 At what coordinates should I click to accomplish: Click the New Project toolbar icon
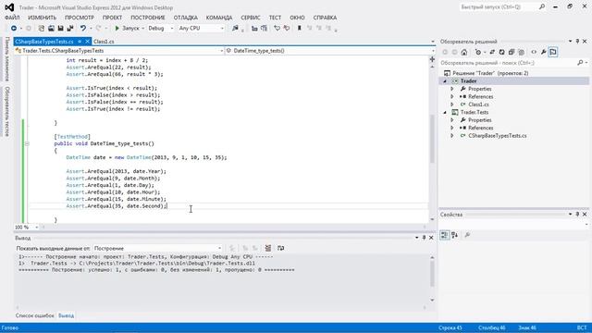click(41, 29)
